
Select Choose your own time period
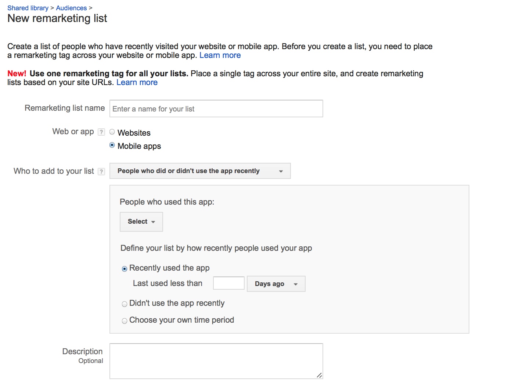[x=125, y=321]
